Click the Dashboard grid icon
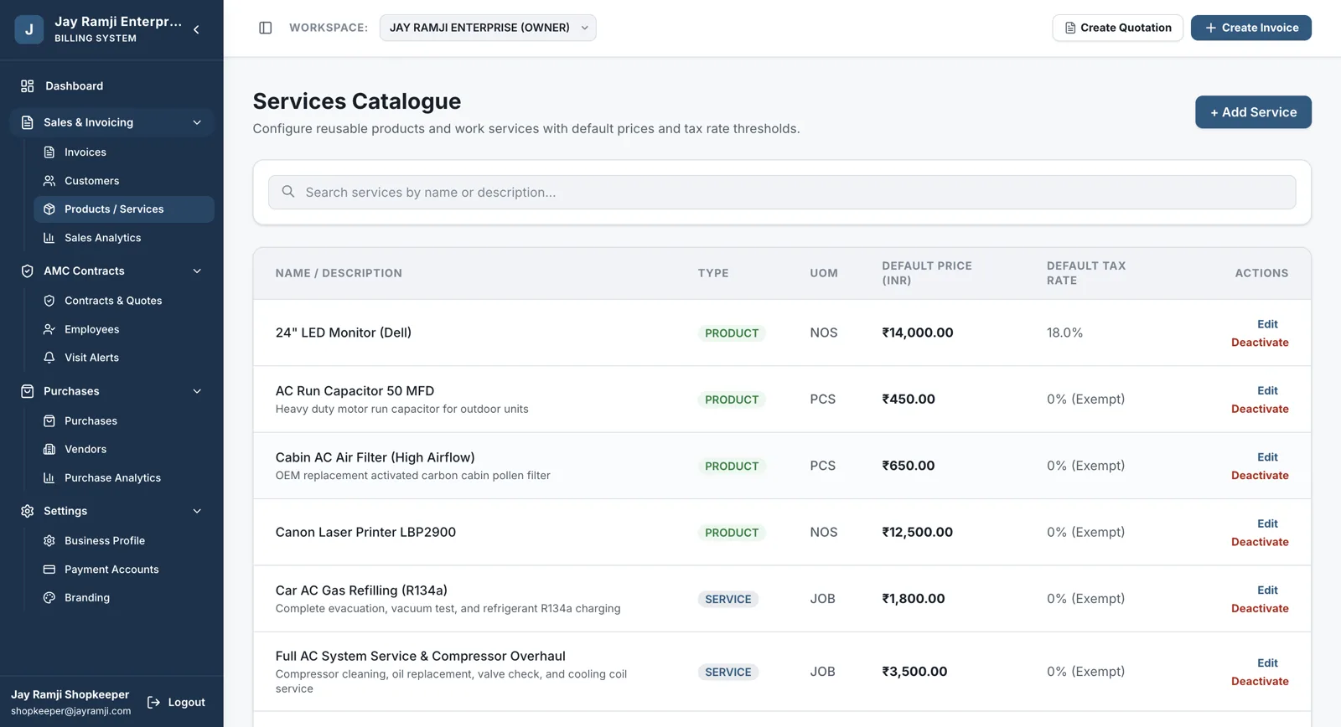Viewport: 1341px width, 727px height. 28,86
